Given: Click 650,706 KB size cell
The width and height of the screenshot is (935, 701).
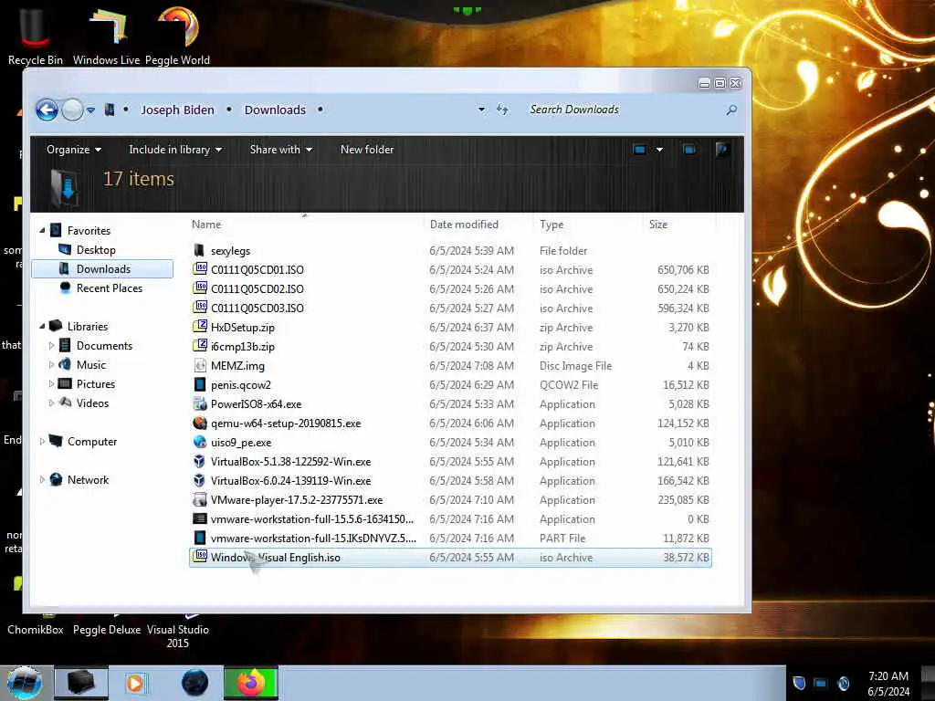Looking at the screenshot, I should (x=683, y=270).
